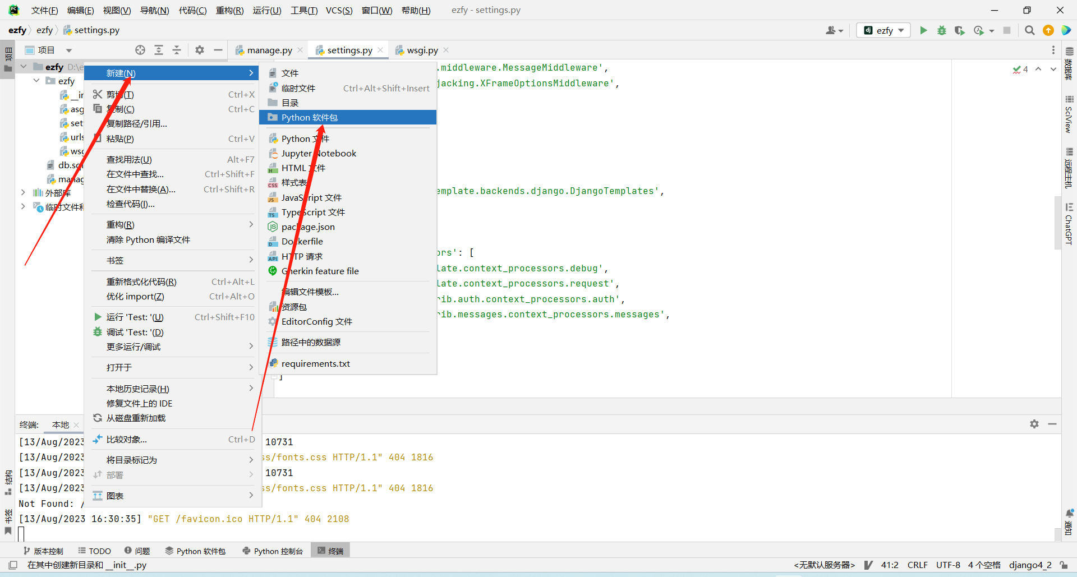This screenshot has width=1077, height=577.
Task: Switch to the wsgi.py editor tab
Action: (422, 50)
